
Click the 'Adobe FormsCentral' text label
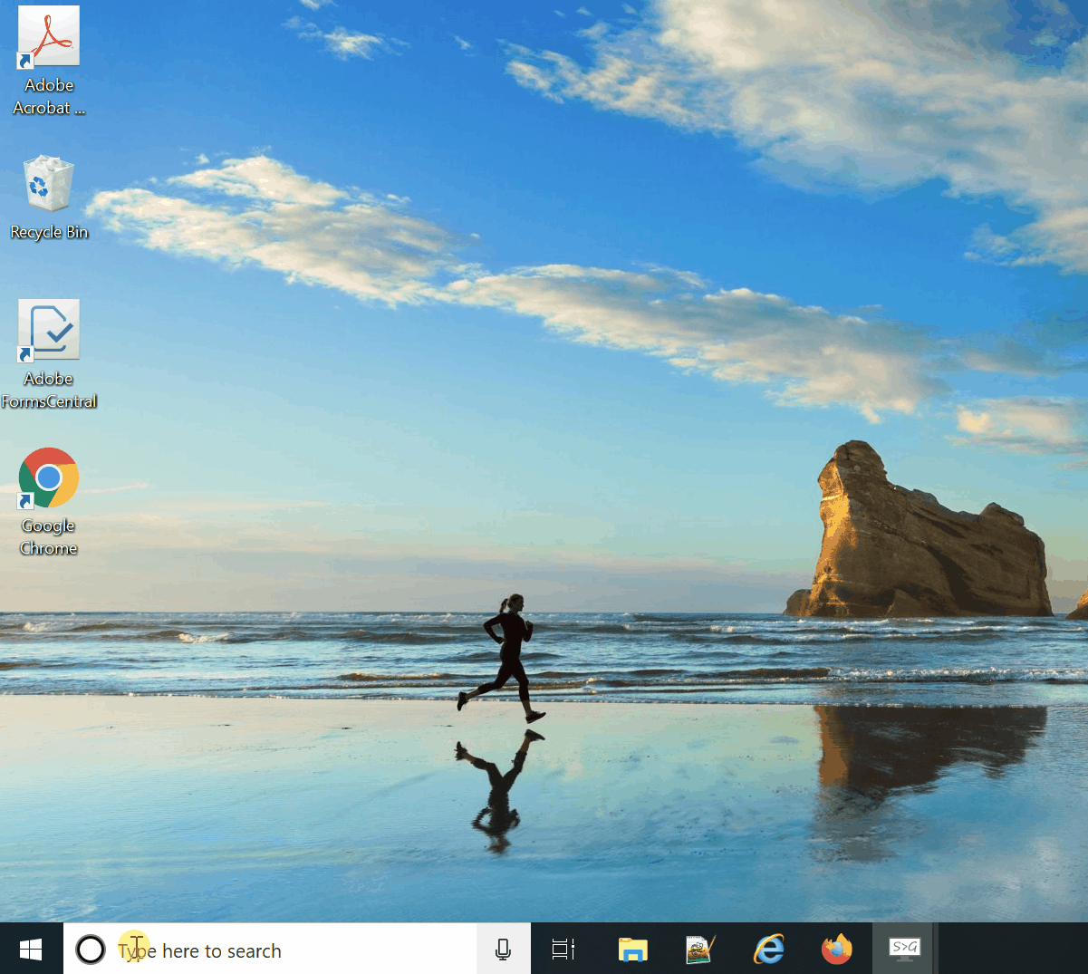49,390
